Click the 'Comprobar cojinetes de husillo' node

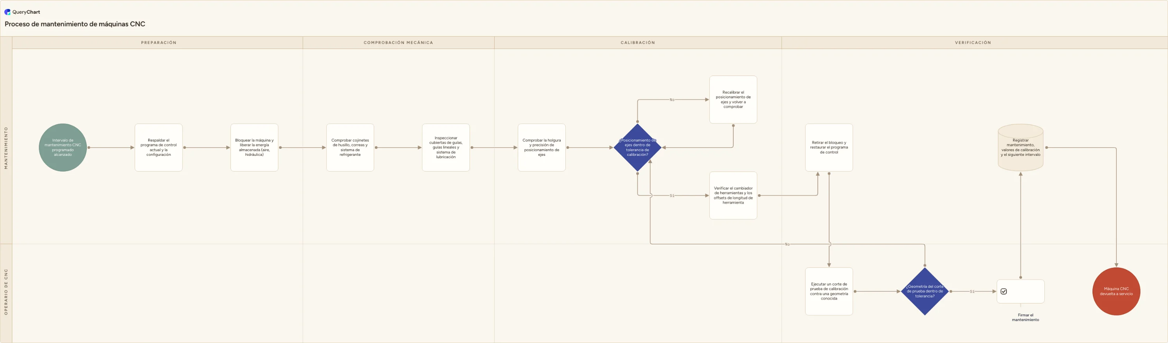(350, 148)
